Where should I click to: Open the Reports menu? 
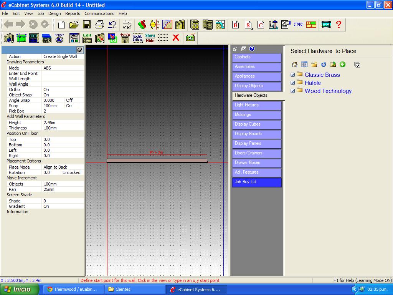[x=73, y=13]
